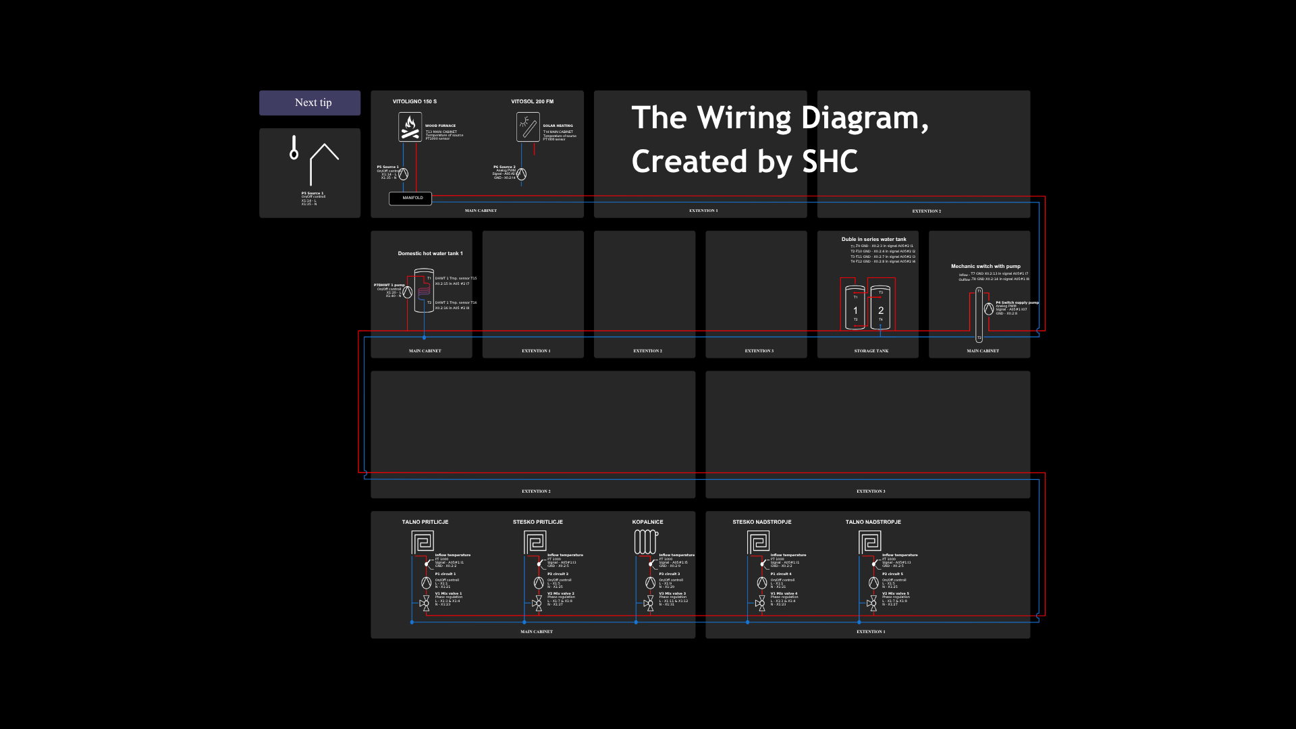Screen dimensions: 1296x729
Task: Click the V3 Mix valve 3 symbol
Action: [x=649, y=603]
